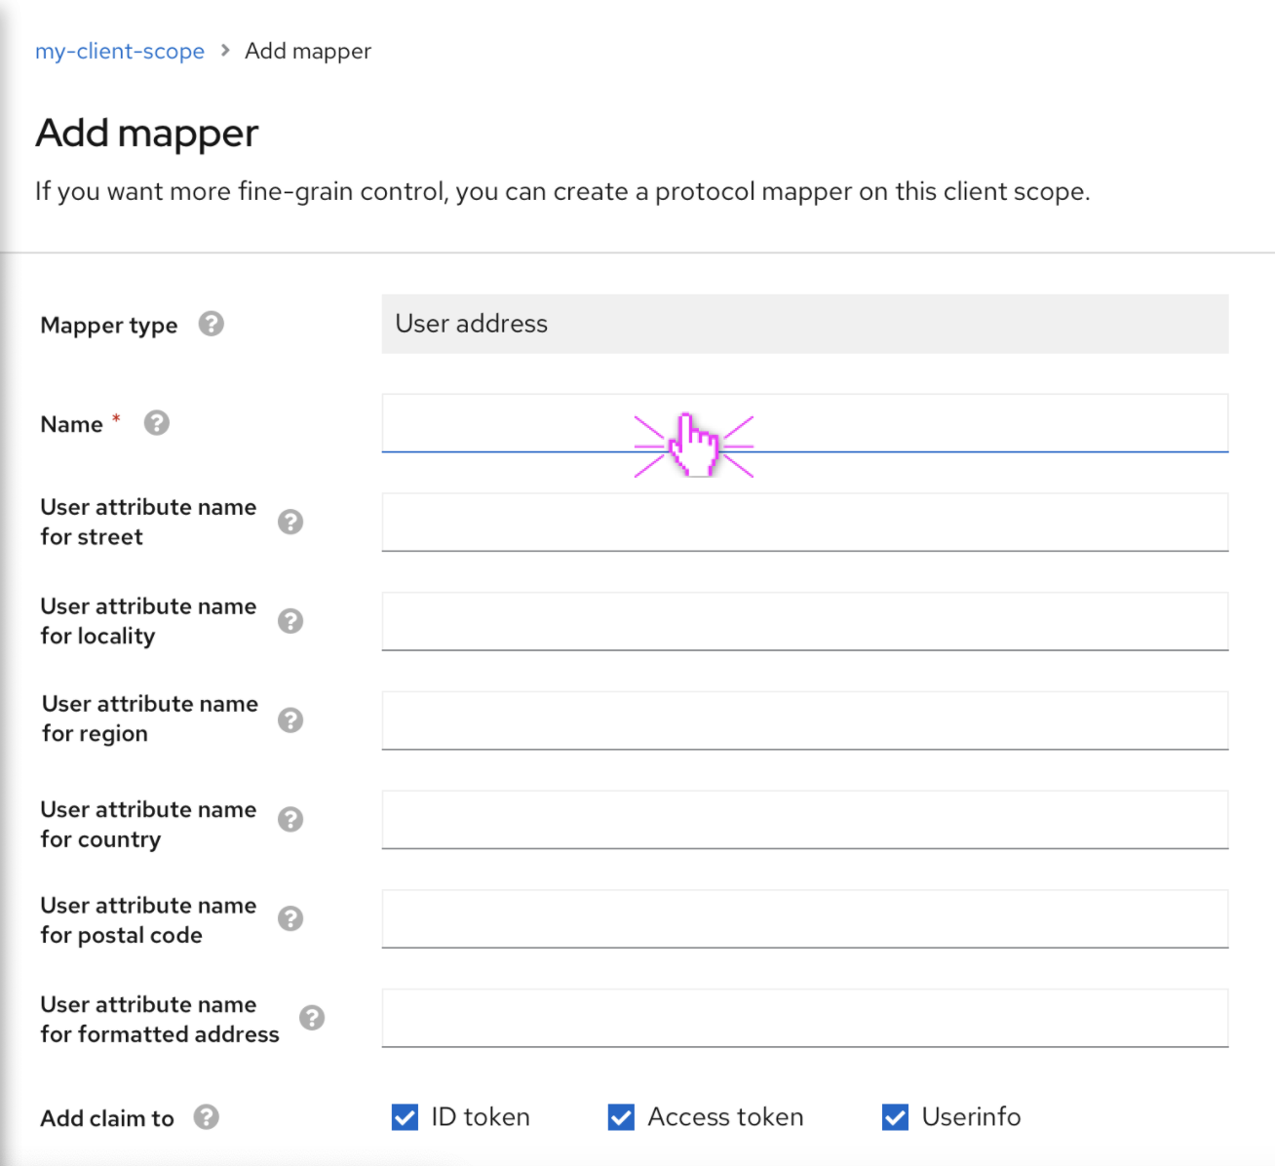Click the street attribute name field
Viewport: 1275px width, 1166px height.
click(x=805, y=523)
